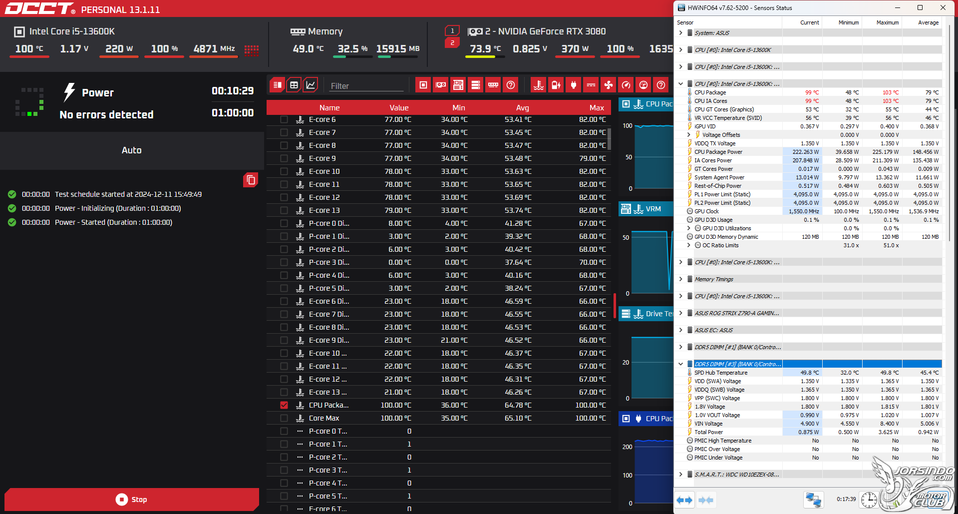Screen dimensions: 958x514
Task: Stop the running OCCT Power test
Action: coord(132,500)
